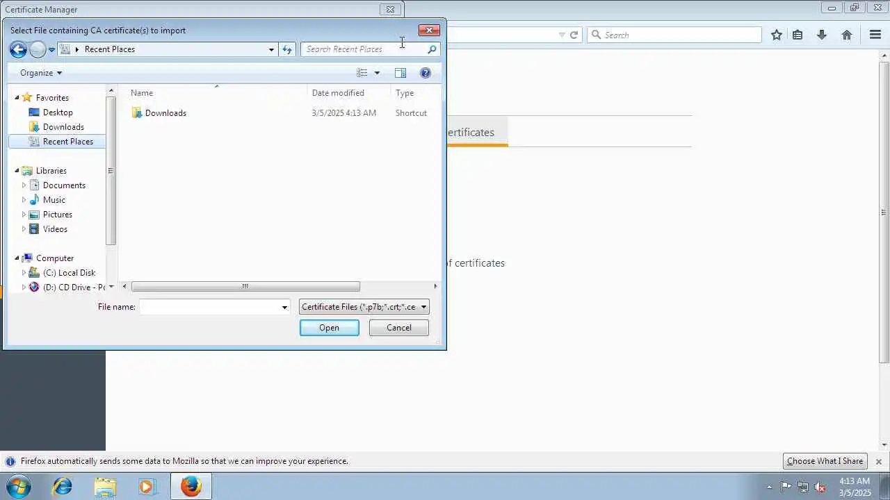Screen dimensions: 890x500
Task: Select the Documents library
Action: tap(64, 185)
